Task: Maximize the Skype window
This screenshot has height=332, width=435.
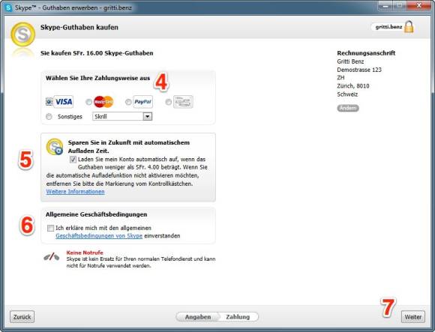Action: tap(400, 5)
